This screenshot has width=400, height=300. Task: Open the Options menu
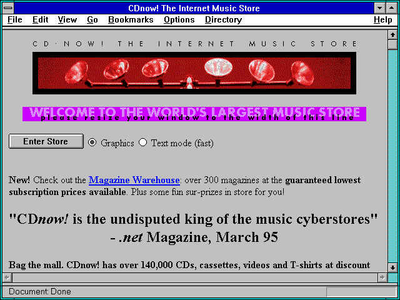(x=179, y=20)
